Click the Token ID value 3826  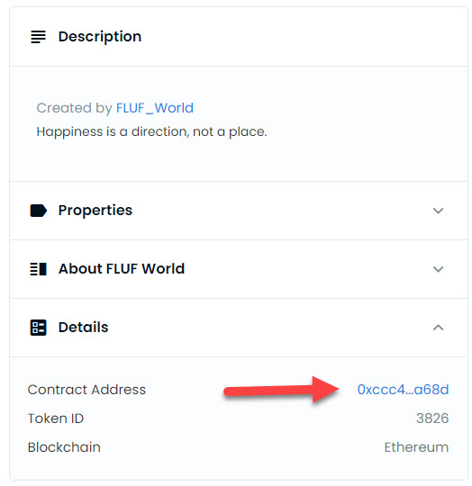[x=432, y=418]
